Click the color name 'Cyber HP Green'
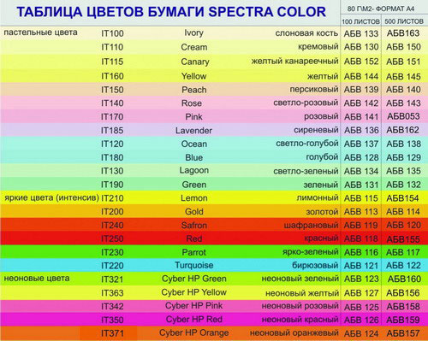This screenshot has height=341, width=428. [194, 279]
